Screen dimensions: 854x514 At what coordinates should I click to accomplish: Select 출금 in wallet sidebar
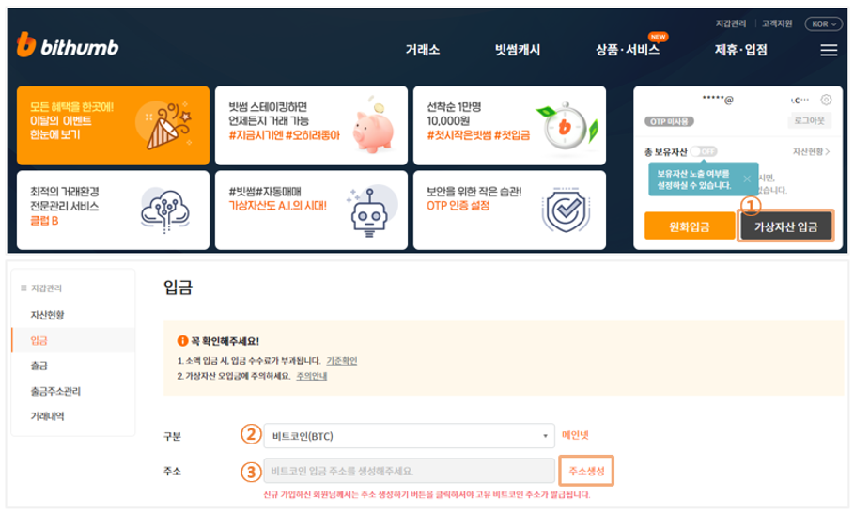tap(39, 366)
